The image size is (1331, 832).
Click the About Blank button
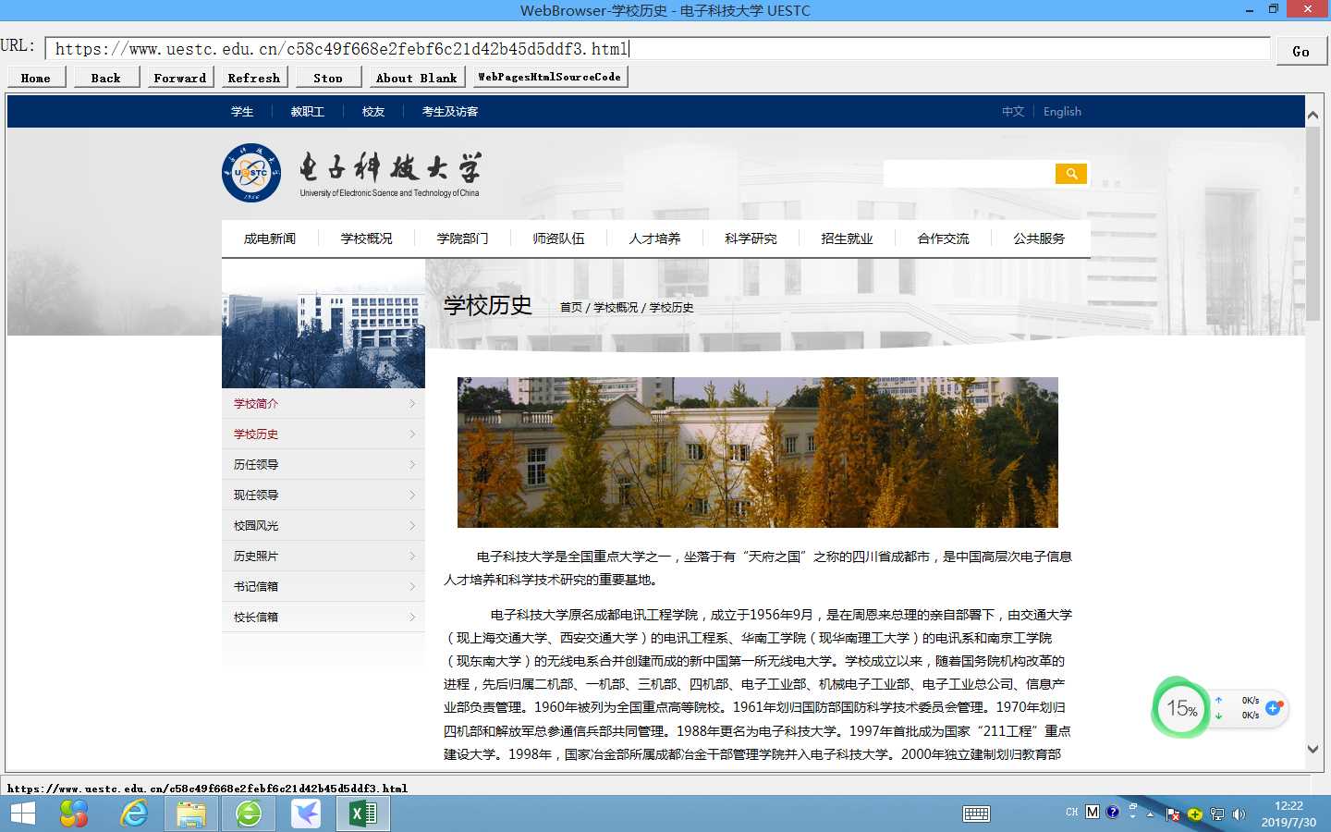click(x=417, y=77)
